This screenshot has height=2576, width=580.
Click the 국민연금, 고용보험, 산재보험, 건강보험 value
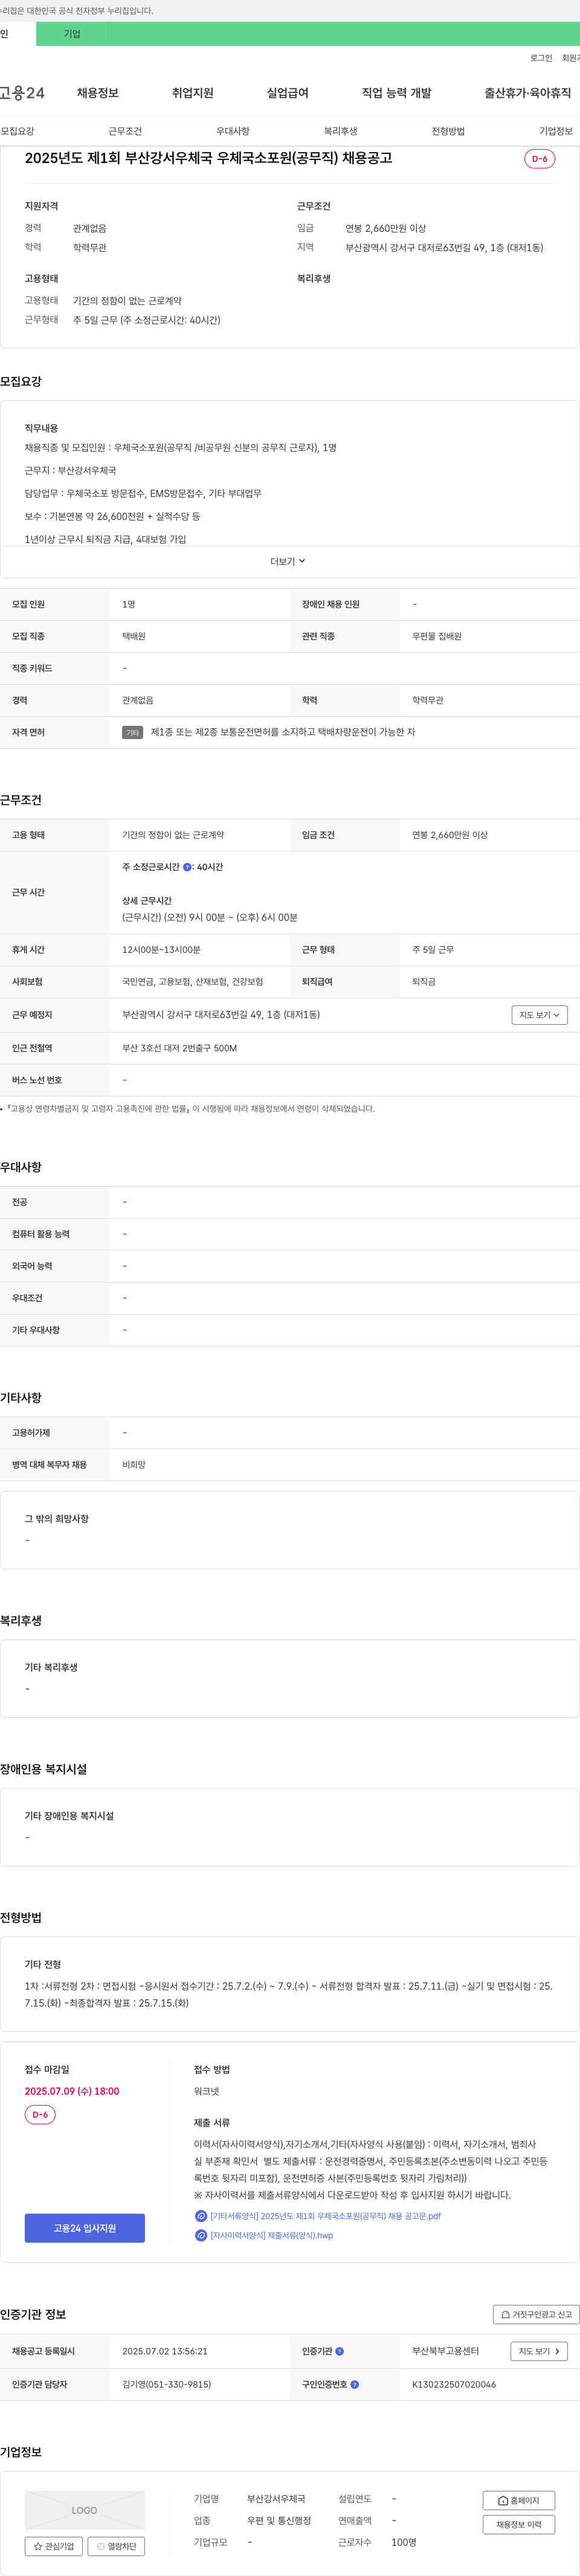193,982
